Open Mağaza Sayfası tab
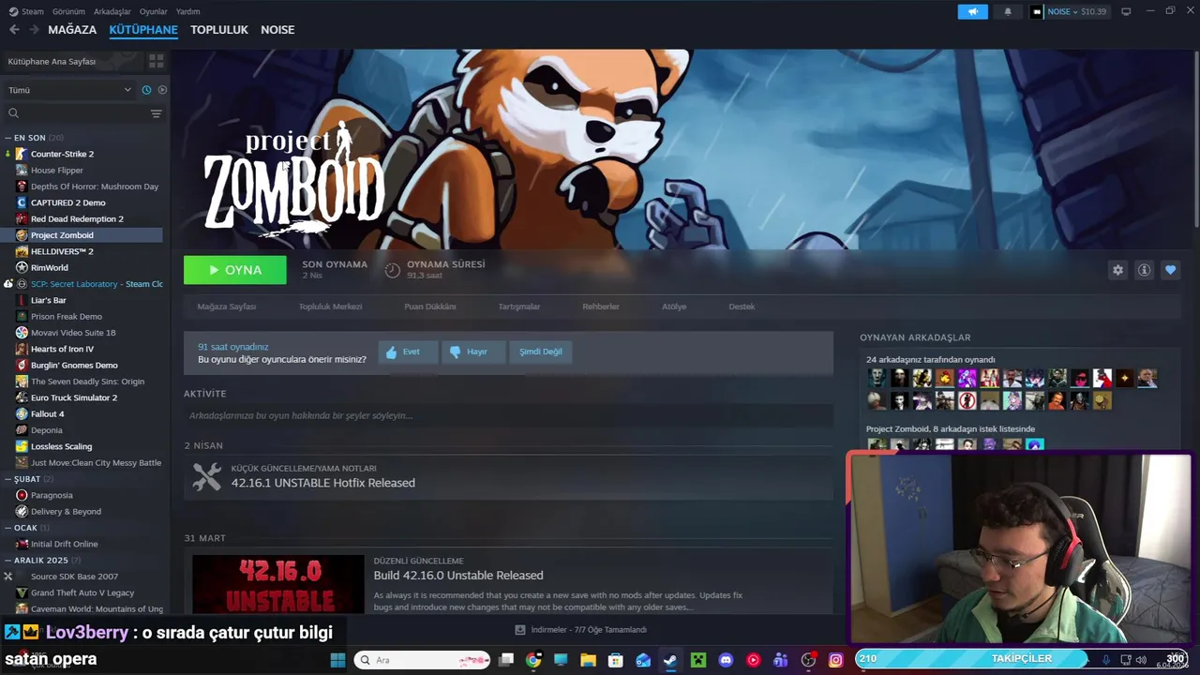This screenshot has height=675, width=1200. 227,307
